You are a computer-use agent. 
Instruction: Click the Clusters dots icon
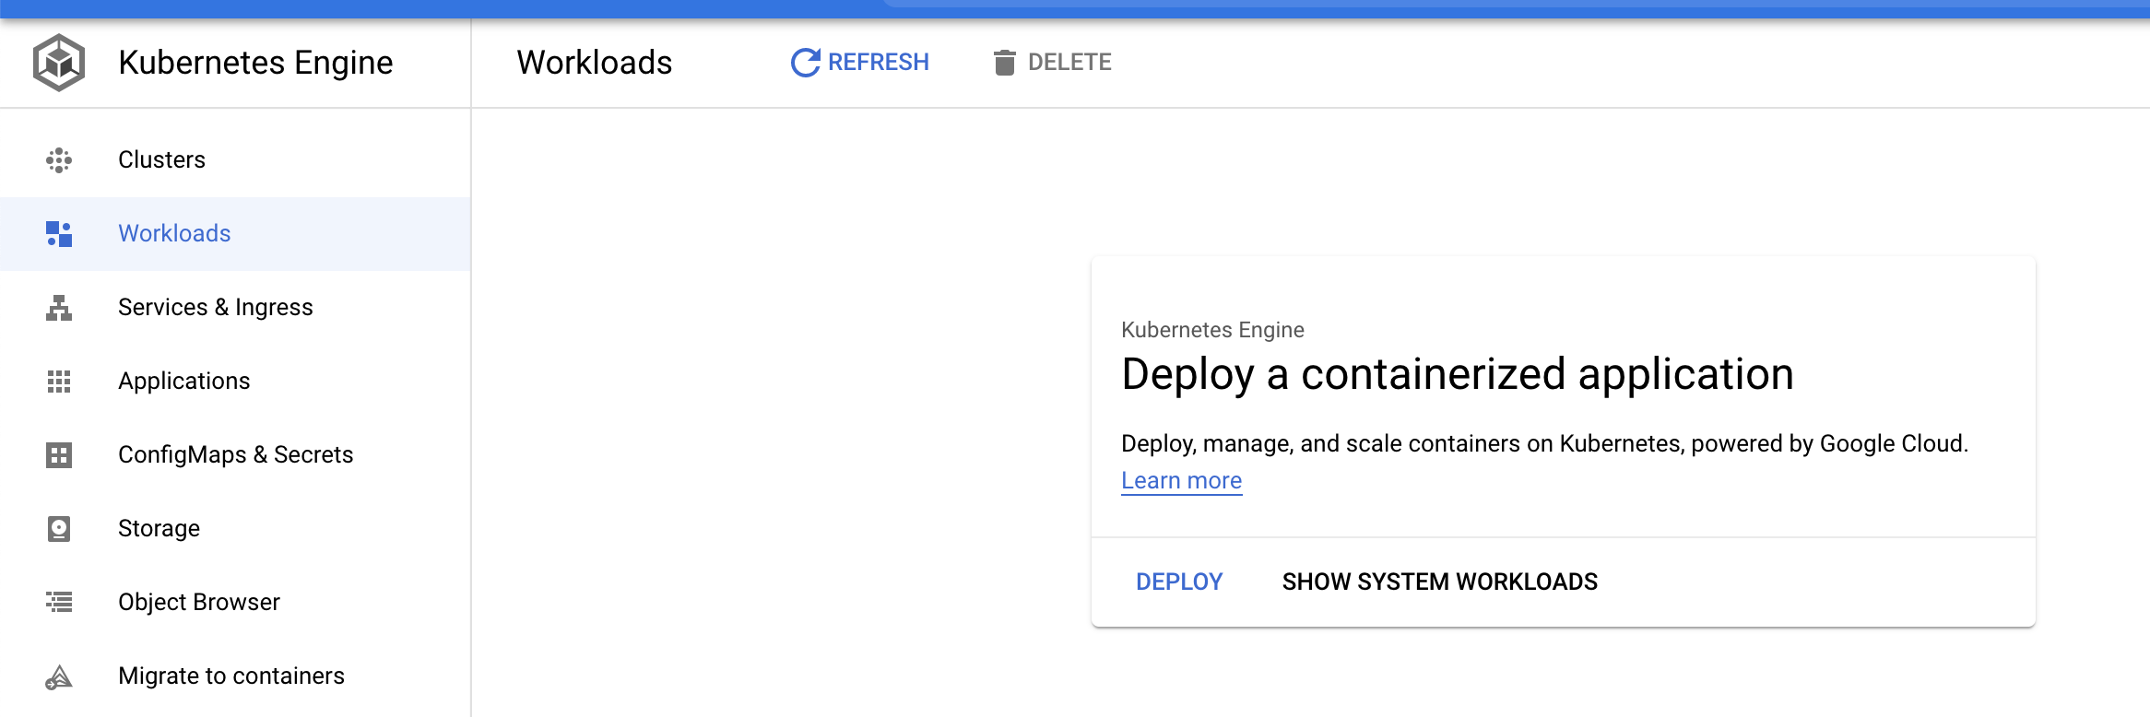click(x=59, y=160)
